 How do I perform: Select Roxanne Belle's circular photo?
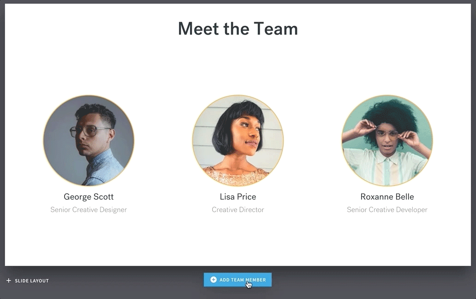387,141
